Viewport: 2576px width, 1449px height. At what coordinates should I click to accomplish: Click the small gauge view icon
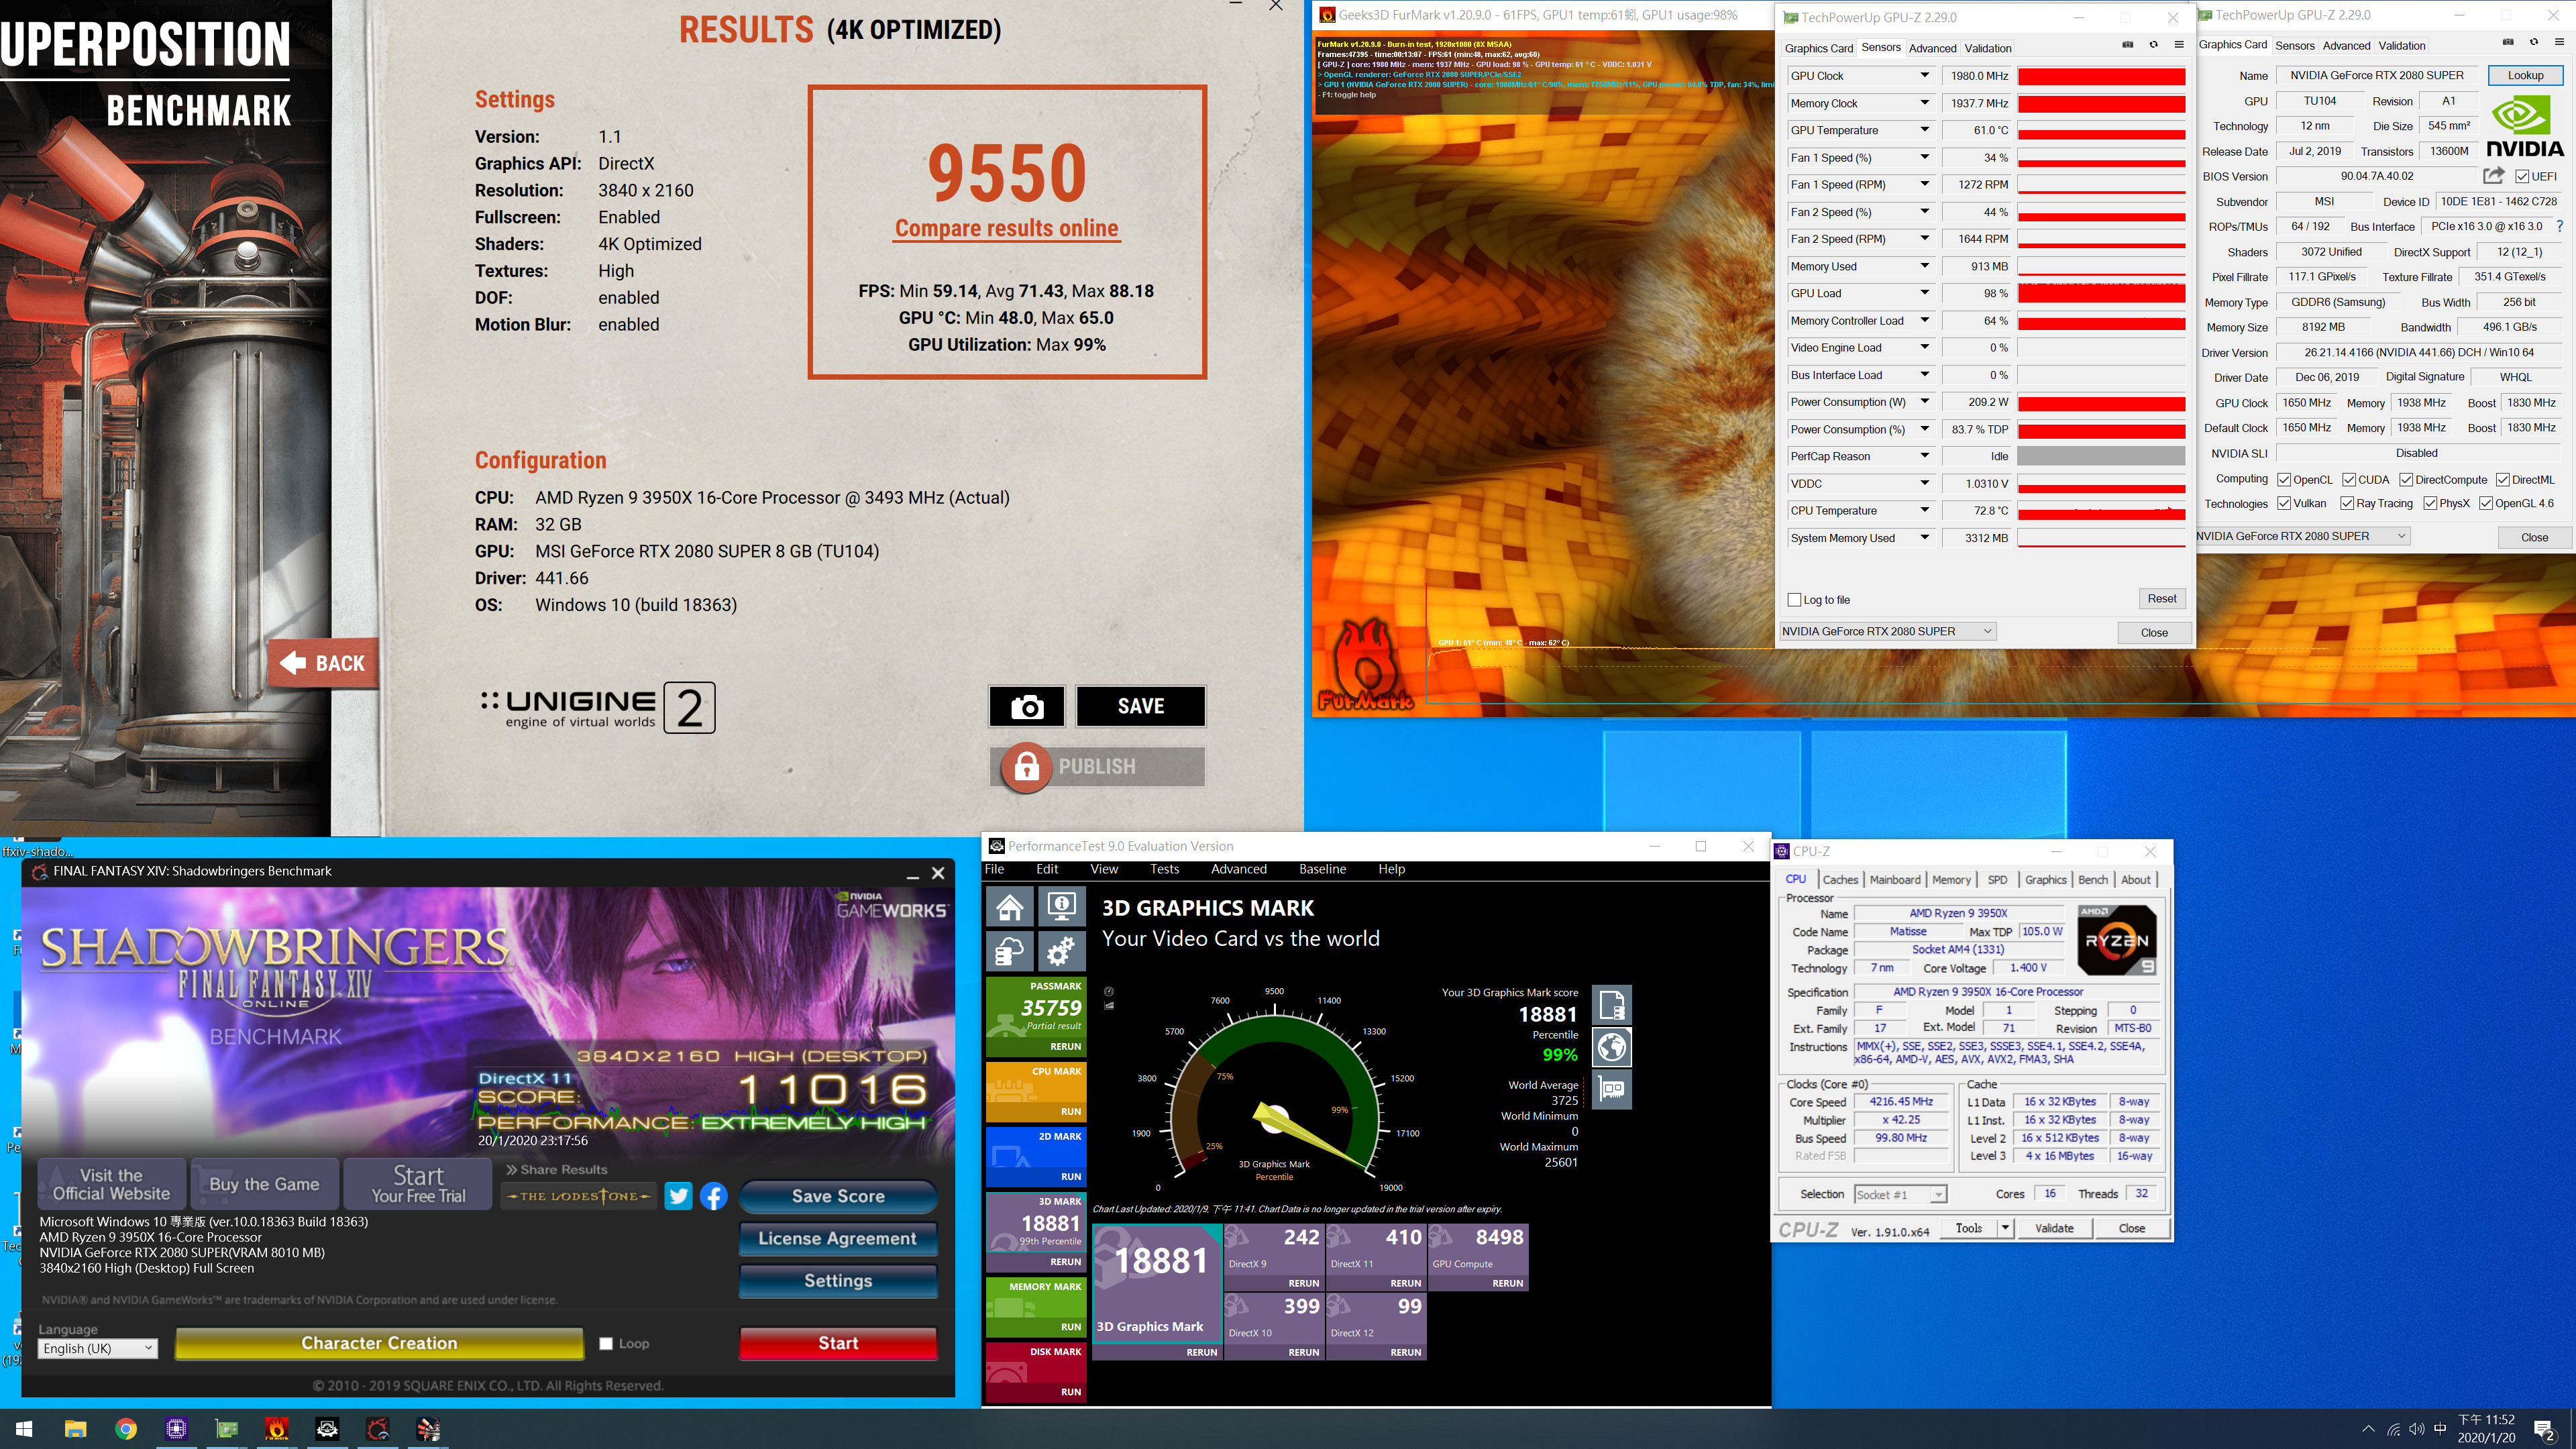1108,991
